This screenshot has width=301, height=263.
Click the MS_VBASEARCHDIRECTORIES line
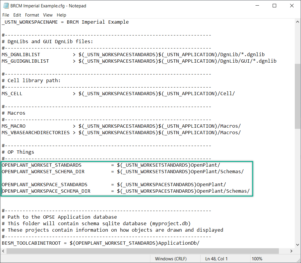121,133
